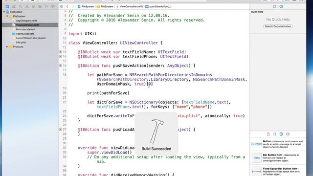The width and height of the screenshot is (313, 176).
Task: Open the Find navigator magnifier icon
Action: pyautogui.click(x=21, y=6)
